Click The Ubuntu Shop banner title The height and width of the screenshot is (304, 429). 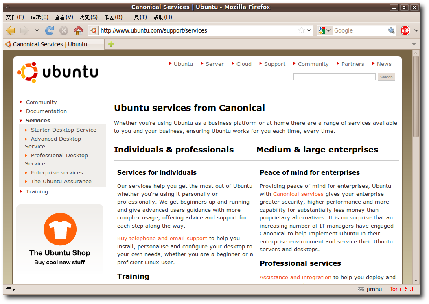point(60,253)
